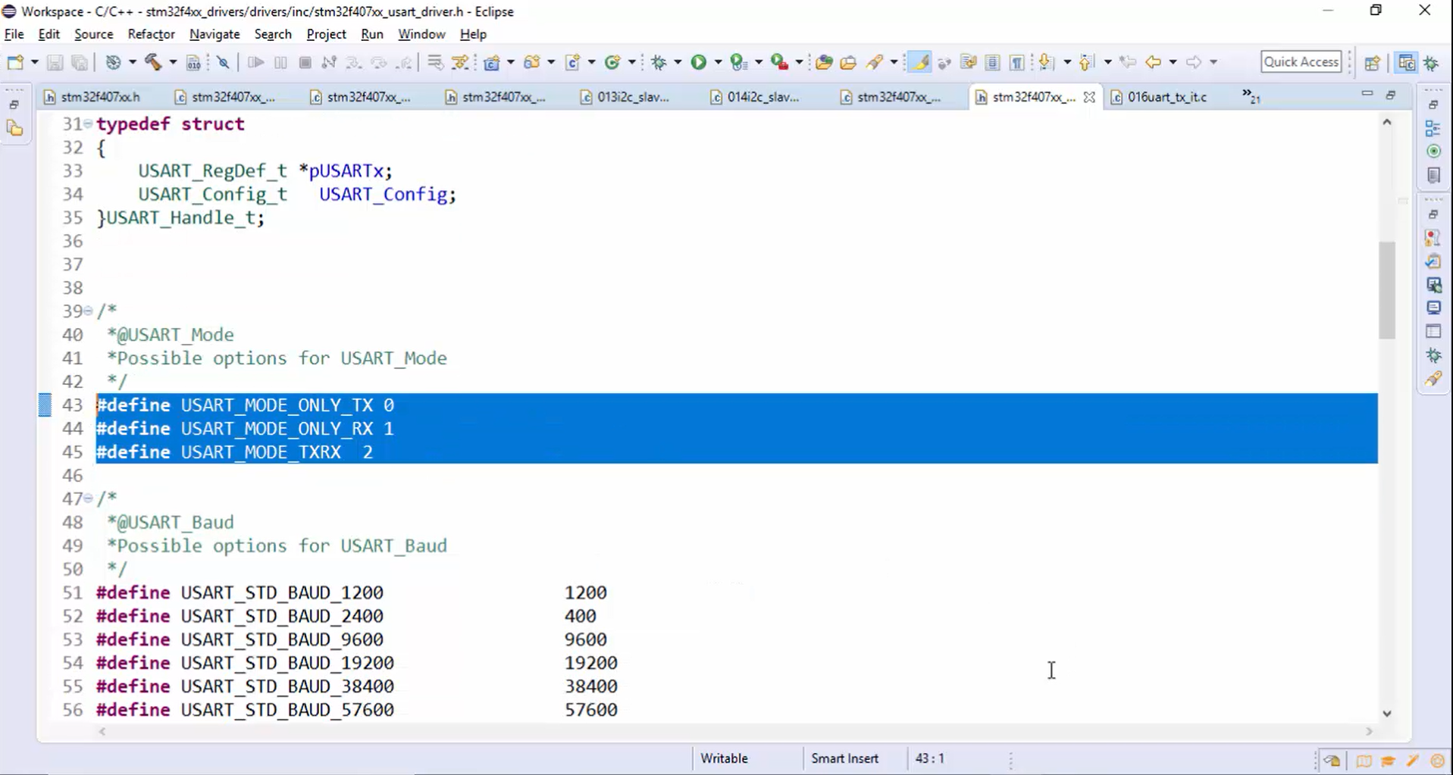Click the New Class icon
1453x775 pixels.
pyautogui.click(x=612, y=62)
